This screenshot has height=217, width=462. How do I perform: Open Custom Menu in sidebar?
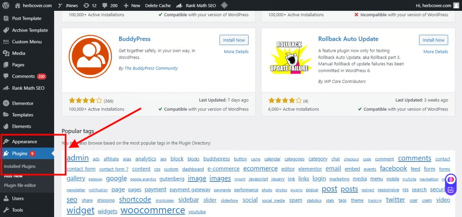(27, 42)
